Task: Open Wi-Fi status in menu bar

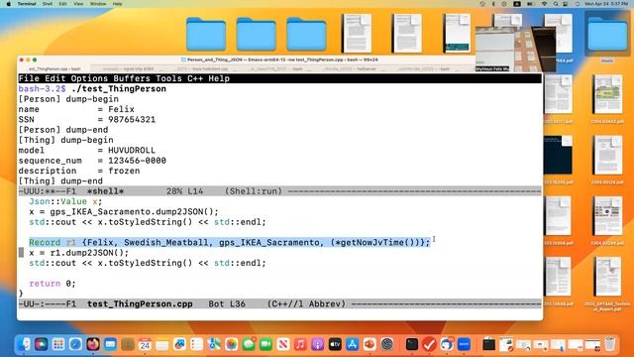Action: (544, 4)
